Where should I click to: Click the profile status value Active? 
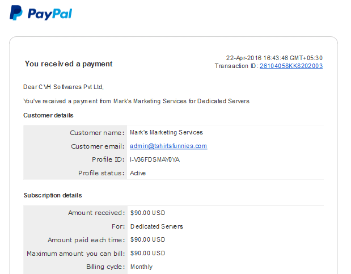(138, 173)
